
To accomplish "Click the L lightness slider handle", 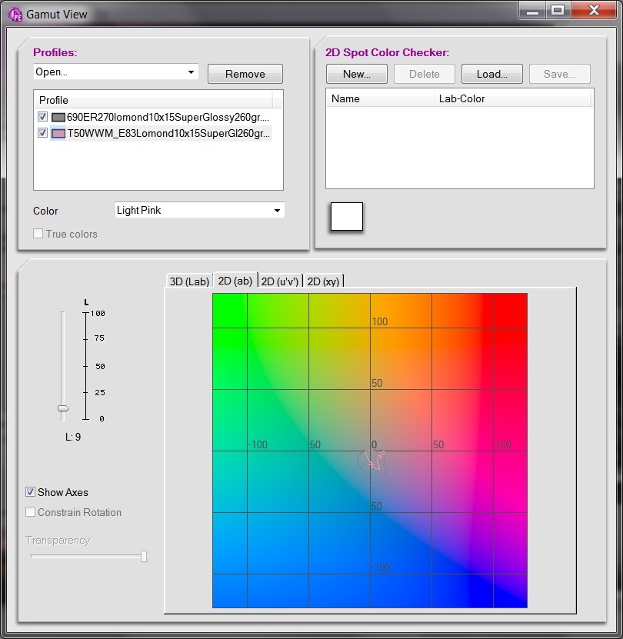I will [x=63, y=408].
